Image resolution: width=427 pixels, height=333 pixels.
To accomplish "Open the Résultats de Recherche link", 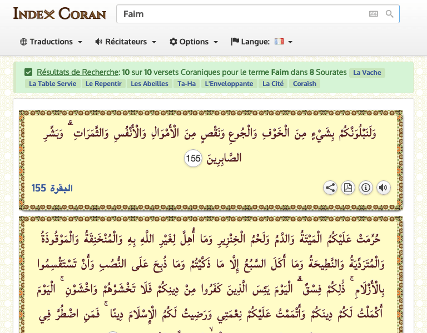I will point(78,72).
